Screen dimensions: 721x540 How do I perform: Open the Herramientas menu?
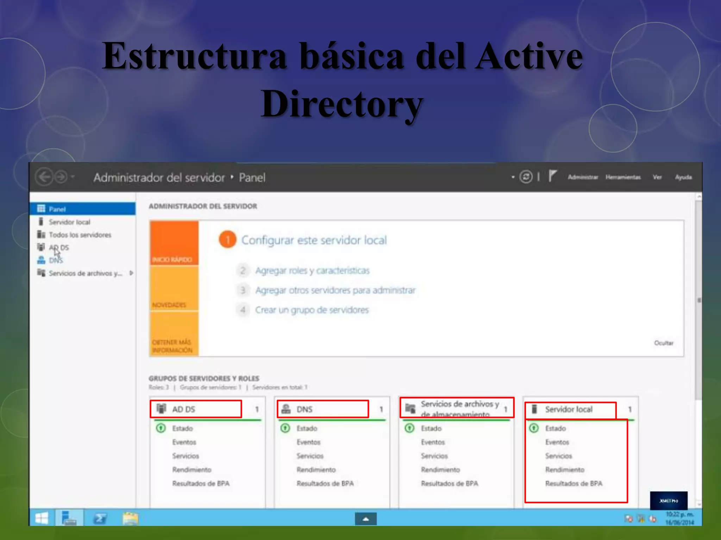click(x=623, y=177)
